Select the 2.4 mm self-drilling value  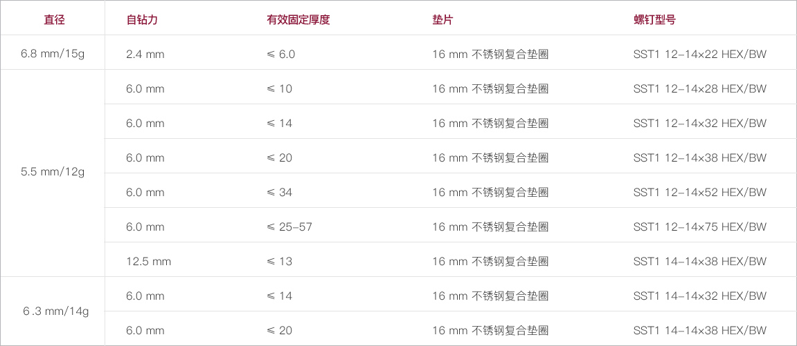pos(145,54)
